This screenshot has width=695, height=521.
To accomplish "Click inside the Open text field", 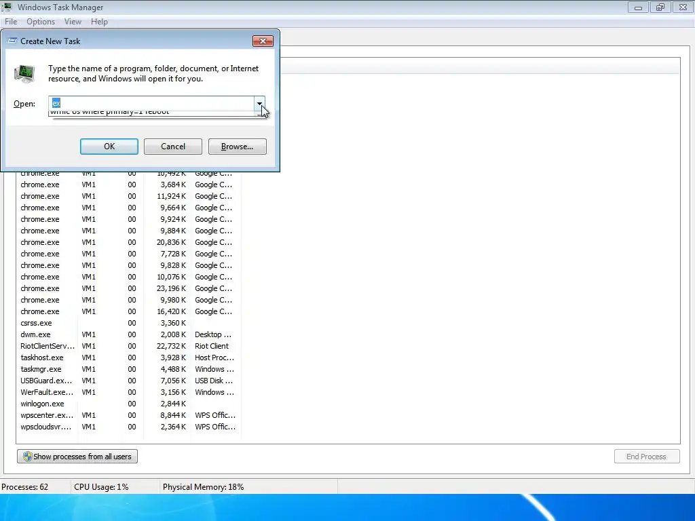I will point(151,103).
